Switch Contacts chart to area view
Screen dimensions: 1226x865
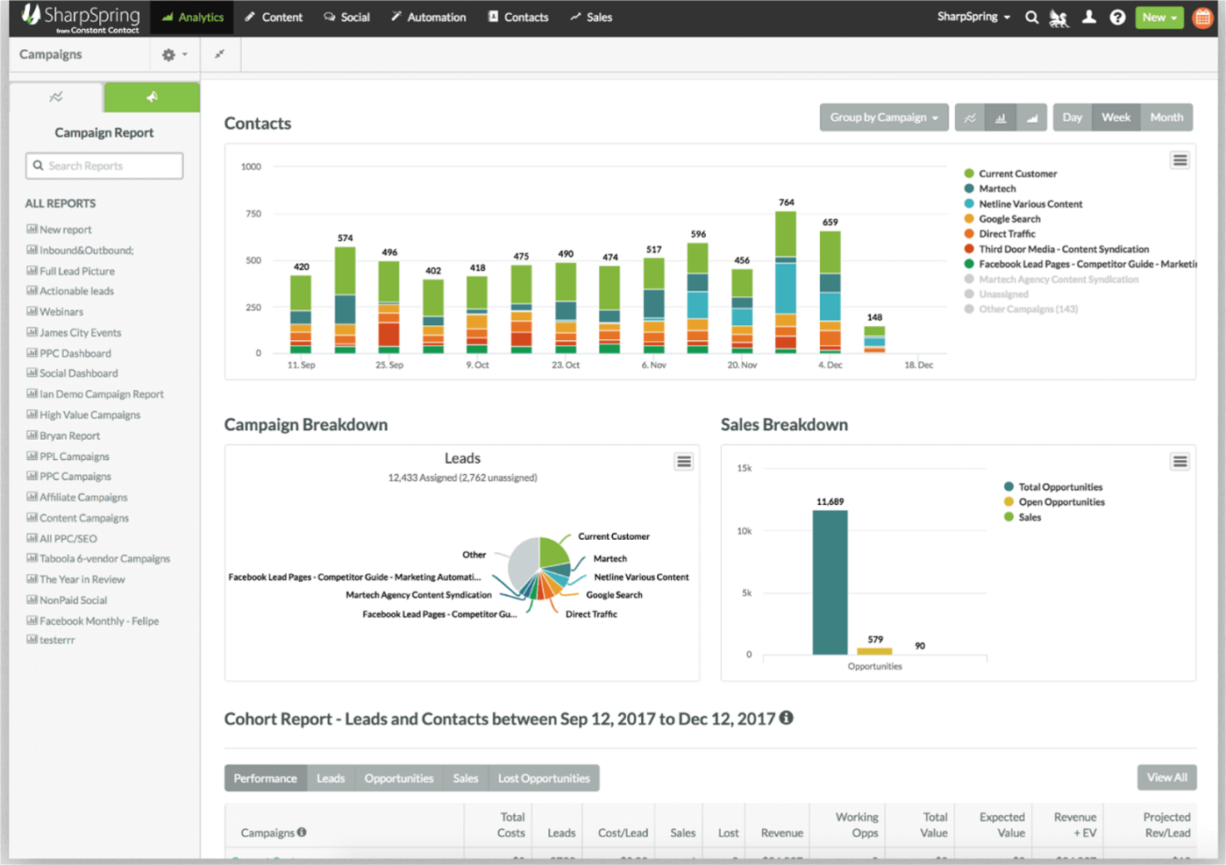pos(1032,117)
